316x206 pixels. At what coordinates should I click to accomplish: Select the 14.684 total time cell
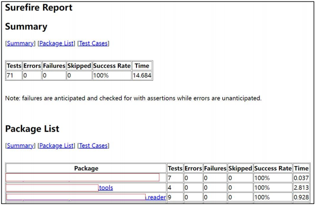[x=142, y=75]
